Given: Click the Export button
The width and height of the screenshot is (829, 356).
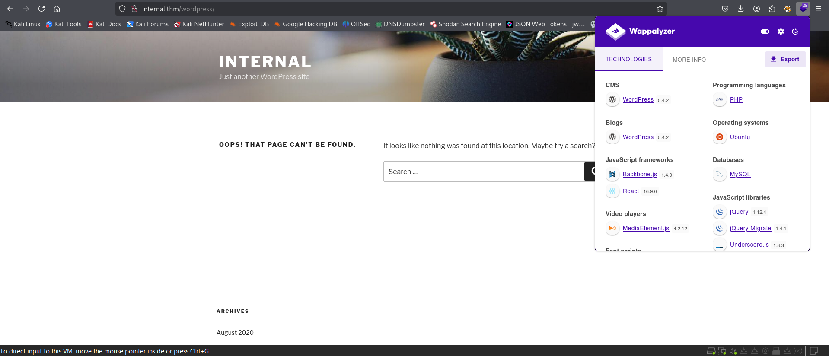Looking at the screenshot, I should click(x=785, y=59).
